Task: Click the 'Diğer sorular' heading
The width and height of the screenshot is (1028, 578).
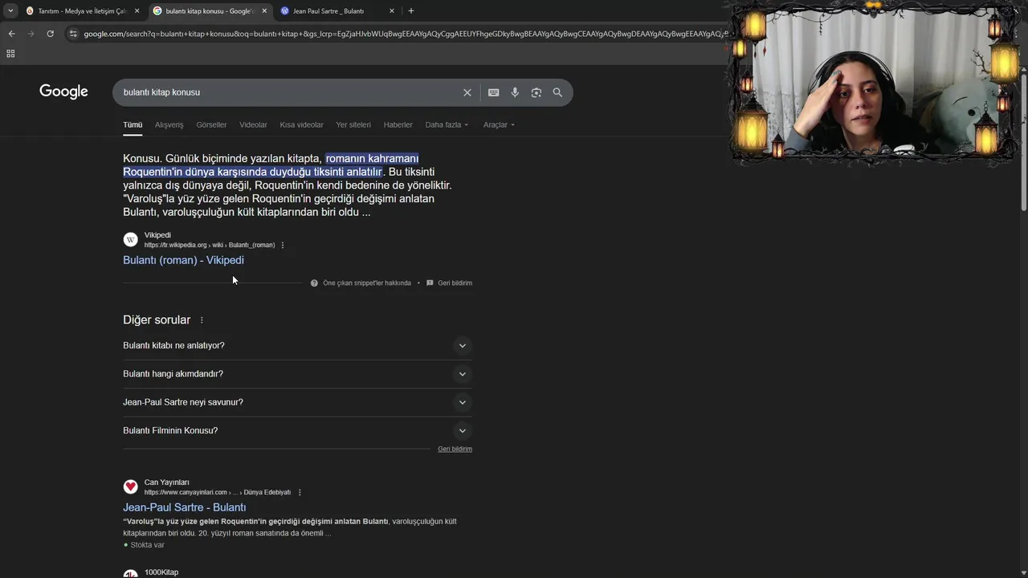Action: 157,320
